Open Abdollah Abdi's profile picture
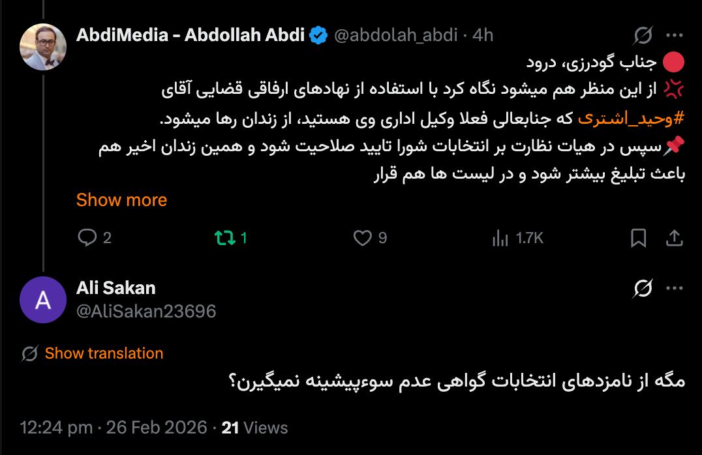702x455 pixels. 43,47
